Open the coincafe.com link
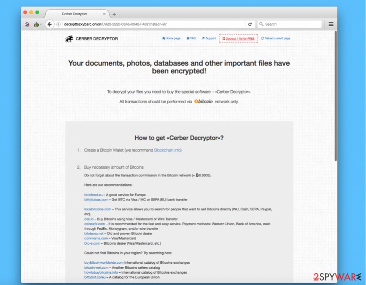The width and height of the screenshot is (366, 285). (x=94, y=224)
